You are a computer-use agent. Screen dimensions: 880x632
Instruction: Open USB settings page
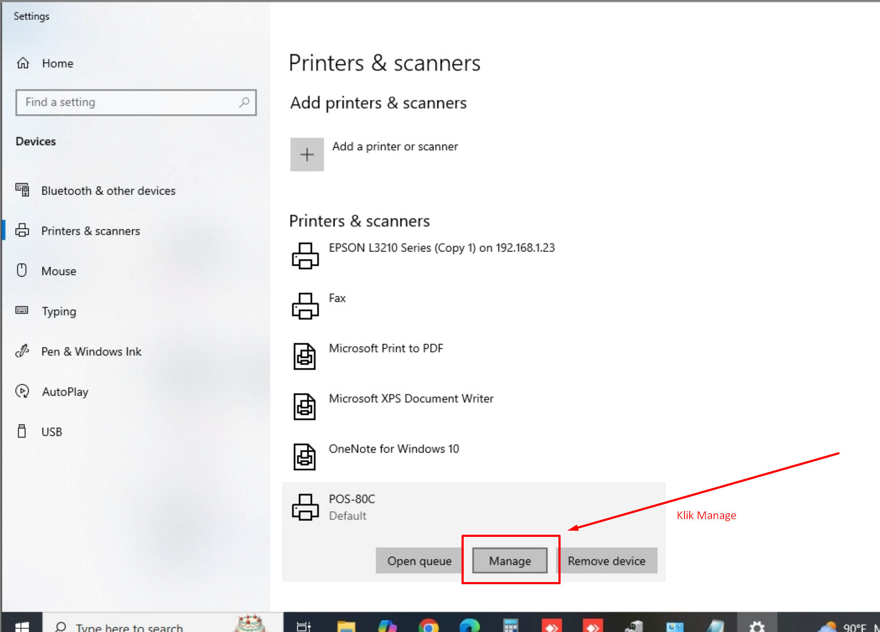pos(52,432)
